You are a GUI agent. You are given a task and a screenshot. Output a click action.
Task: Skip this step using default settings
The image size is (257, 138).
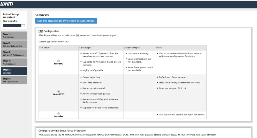(66, 21)
